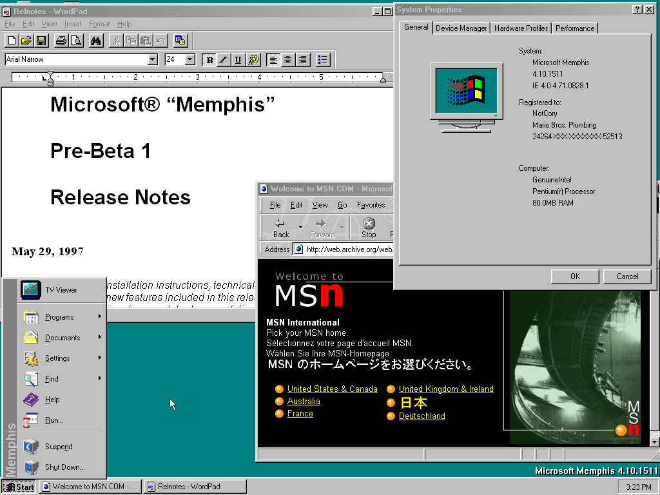Follow the 日本 link on MSN page
The image size is (660, 495).
[x=413, y=403]
